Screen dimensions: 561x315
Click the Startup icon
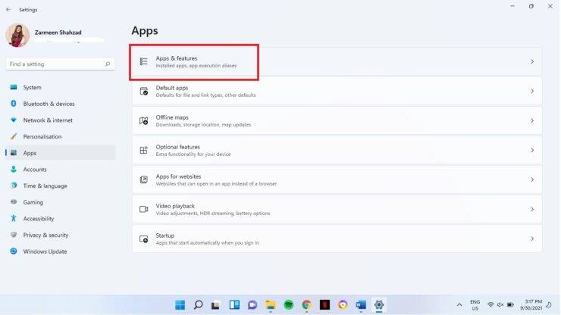point(143,239)
